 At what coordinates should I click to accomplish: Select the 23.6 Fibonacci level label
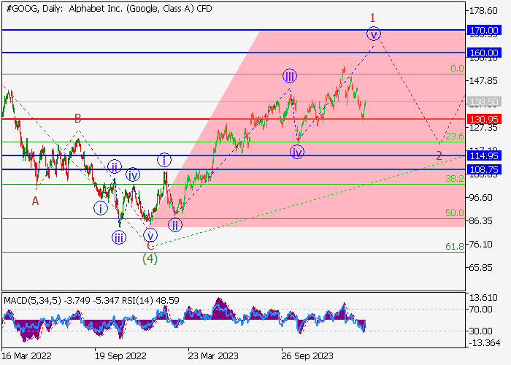[x=455, y=137]
